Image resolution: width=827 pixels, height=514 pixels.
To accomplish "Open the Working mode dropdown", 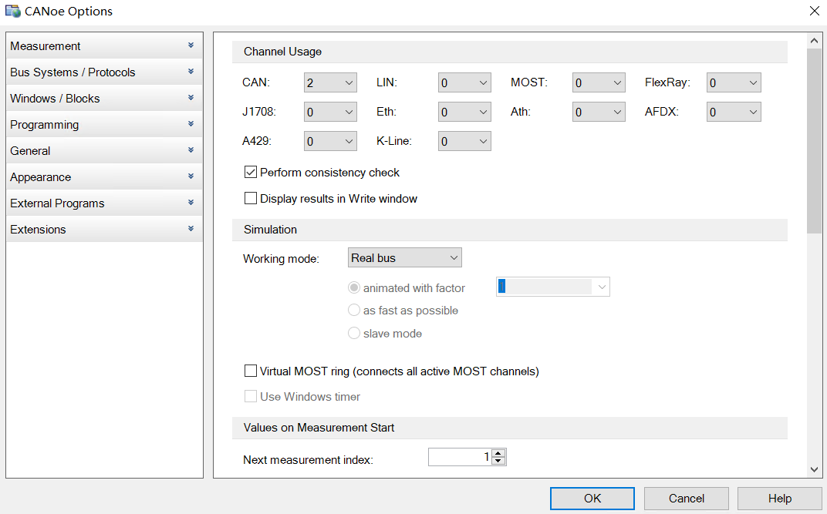I will coord(404,257).
